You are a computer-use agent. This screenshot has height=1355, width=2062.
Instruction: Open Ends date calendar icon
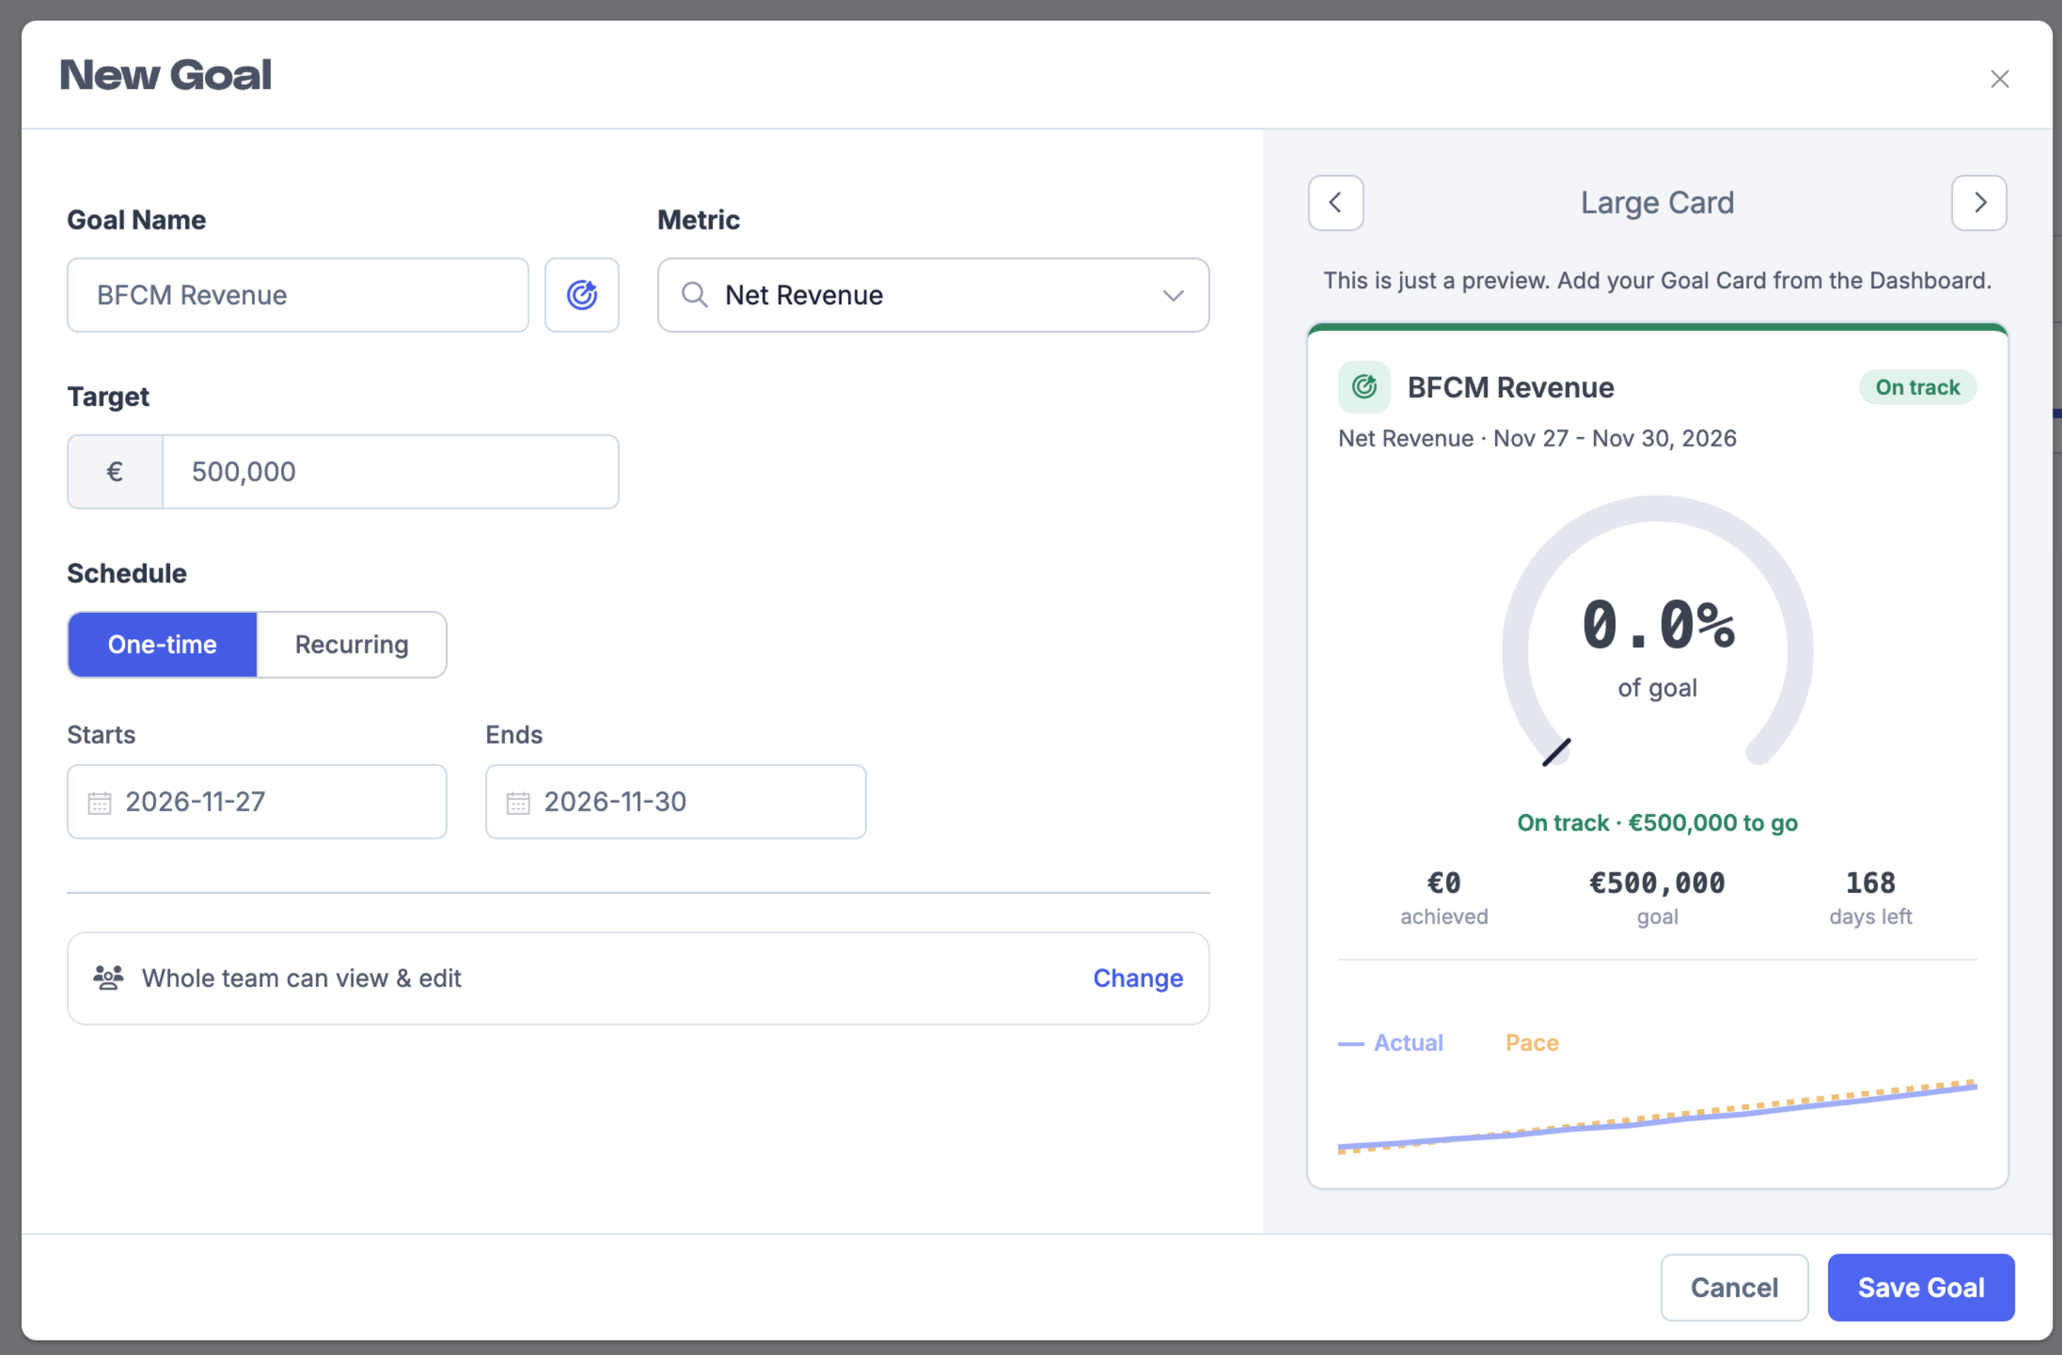point(518,802)
